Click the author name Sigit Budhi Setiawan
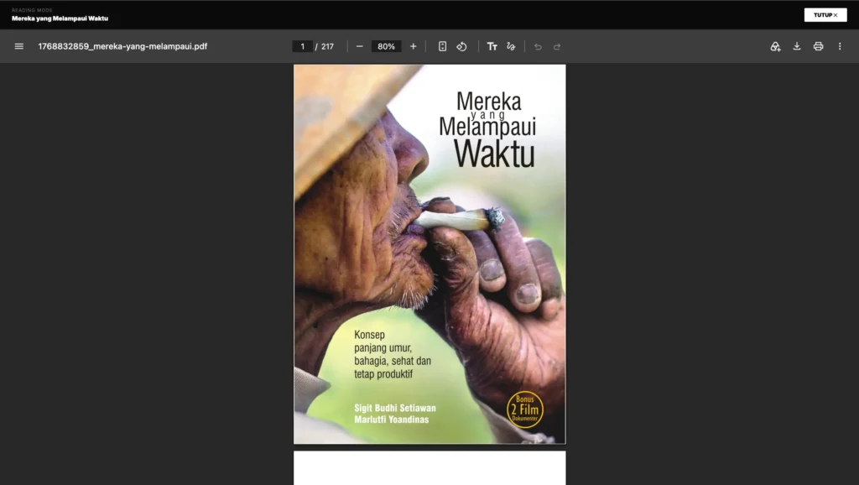This screenshot has width=859, height=485. (x=395, y=409)
